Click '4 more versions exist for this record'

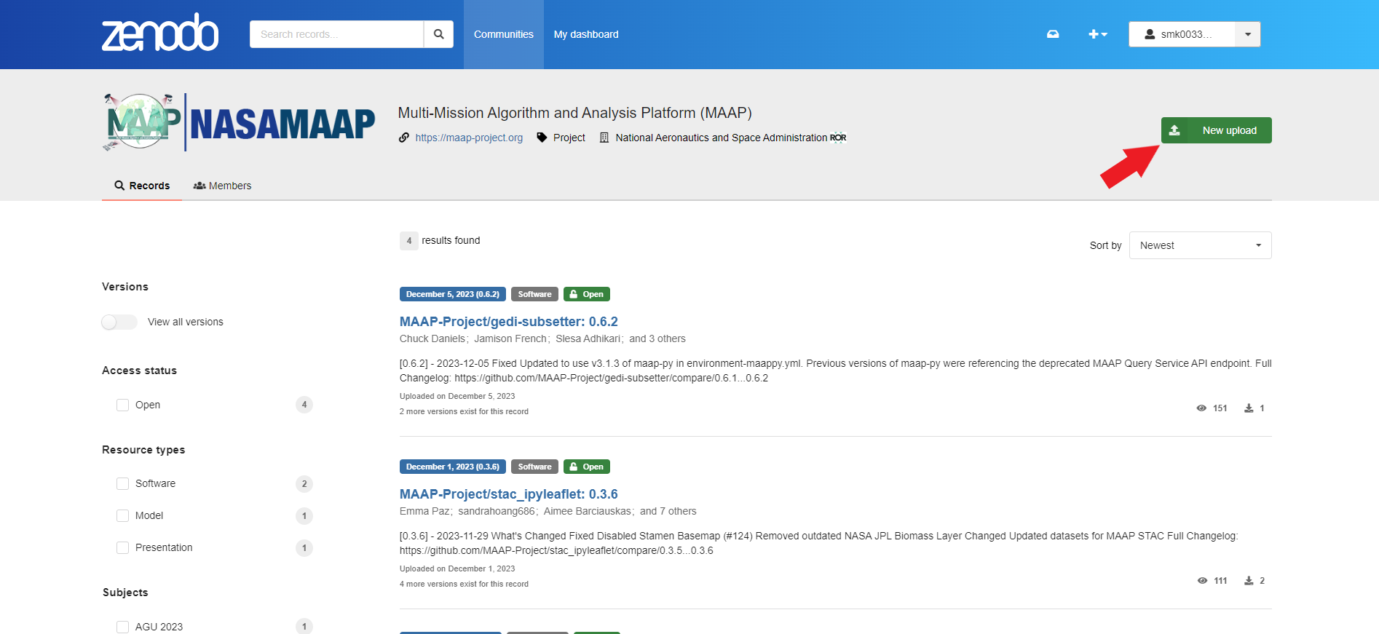pyautogui.click(x=464, y=584)
